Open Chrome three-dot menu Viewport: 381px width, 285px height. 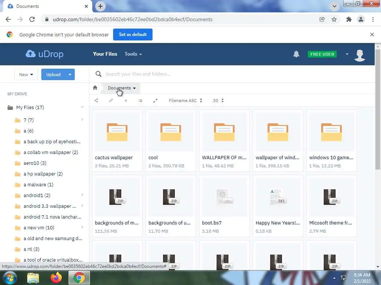click(373, 19)
